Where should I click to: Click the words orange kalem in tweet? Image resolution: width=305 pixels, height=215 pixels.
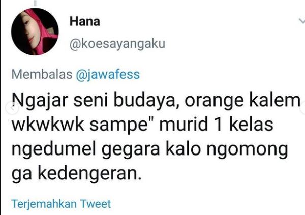point(242,101)
